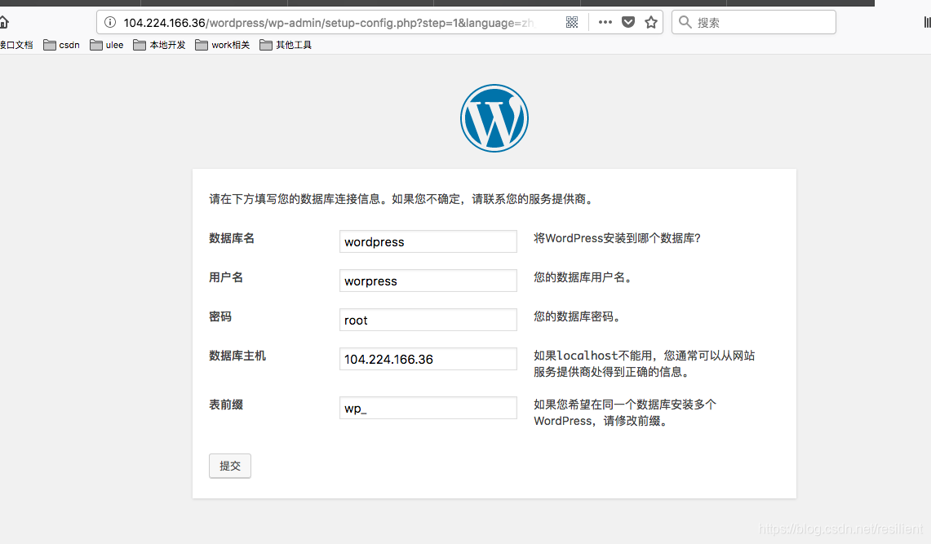Open site information icon in address bar
The image size is (931, 544).
tap(110, 23)
